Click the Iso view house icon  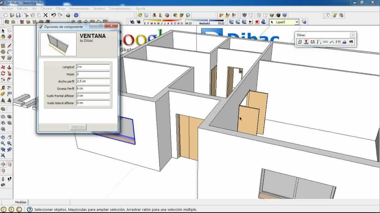point(73,21)
